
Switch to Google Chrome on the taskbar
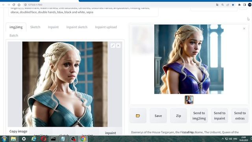pos(83,139)
